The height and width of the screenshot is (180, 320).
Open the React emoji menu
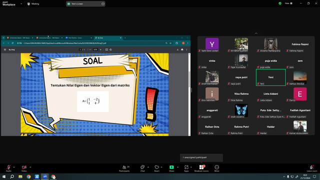point(156,168)
